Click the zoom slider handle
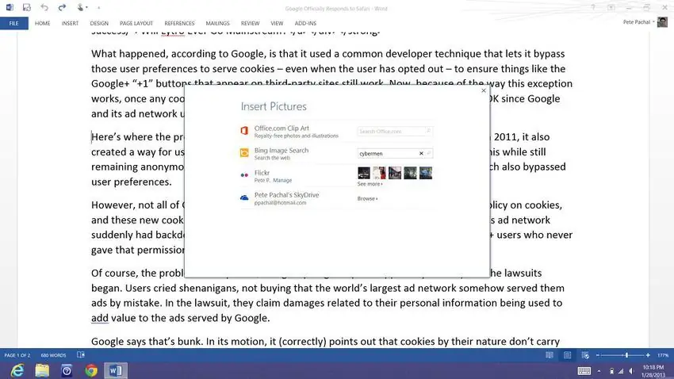674x379 pixels. point(626,355)
